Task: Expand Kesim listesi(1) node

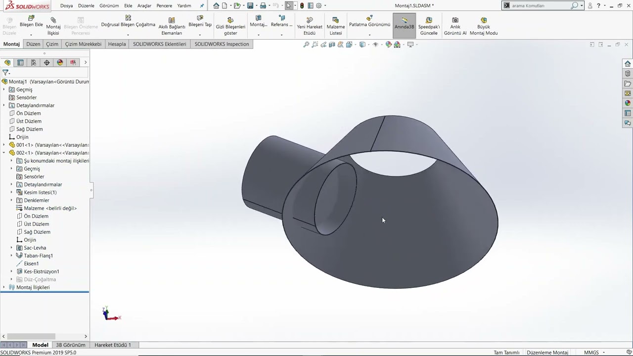Action: [x=11, y=192]
